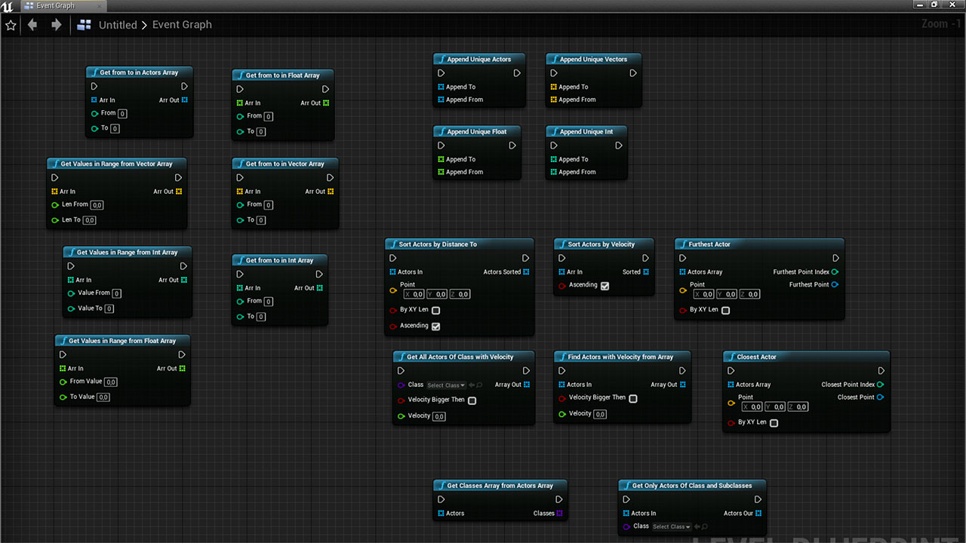Image resolution: width=966 pixels, height=543 pixels.
Task: Click Closest Point Index output pin
Action: click(881, 384)
